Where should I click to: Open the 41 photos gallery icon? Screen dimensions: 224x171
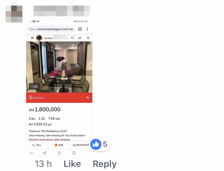coord(34,87)
